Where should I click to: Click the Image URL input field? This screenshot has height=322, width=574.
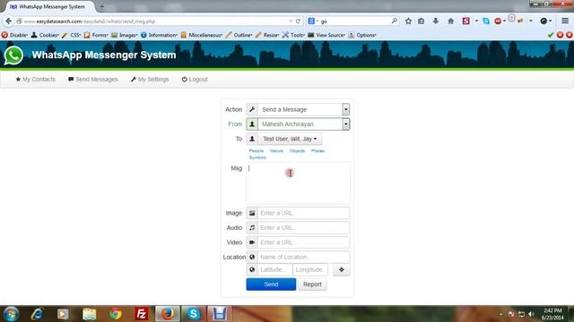click(303, 213)
